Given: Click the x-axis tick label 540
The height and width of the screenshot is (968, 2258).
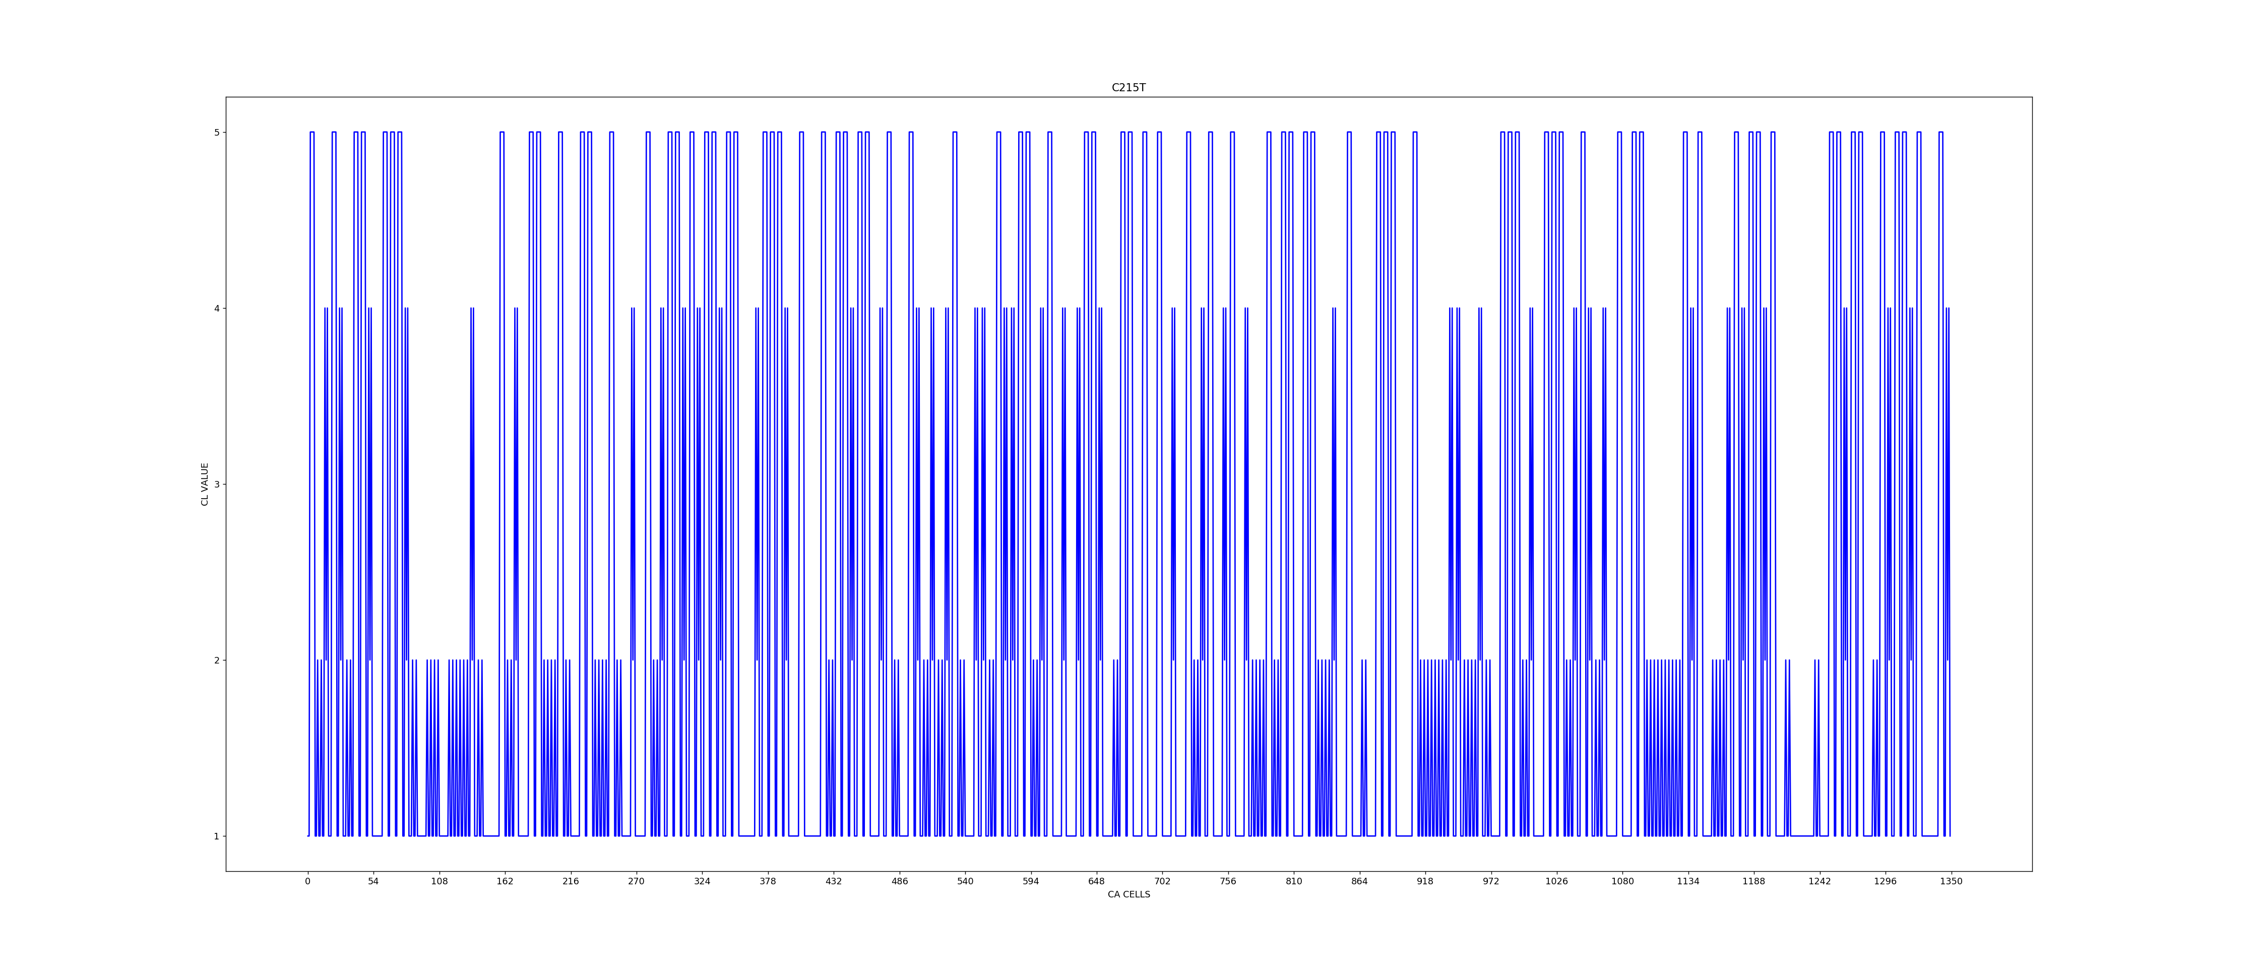Looking at the screenshot, I should click(965, 881).
